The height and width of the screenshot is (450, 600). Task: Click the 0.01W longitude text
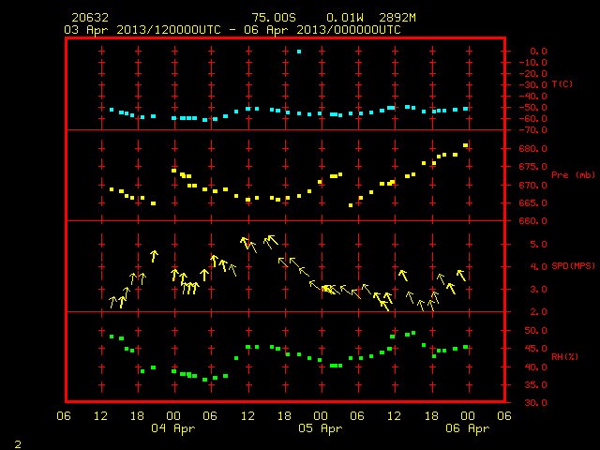pyautogui.click(x=345, y=18)
